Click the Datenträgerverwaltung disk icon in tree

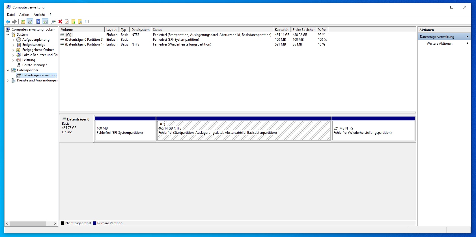(x=19, y=75)
